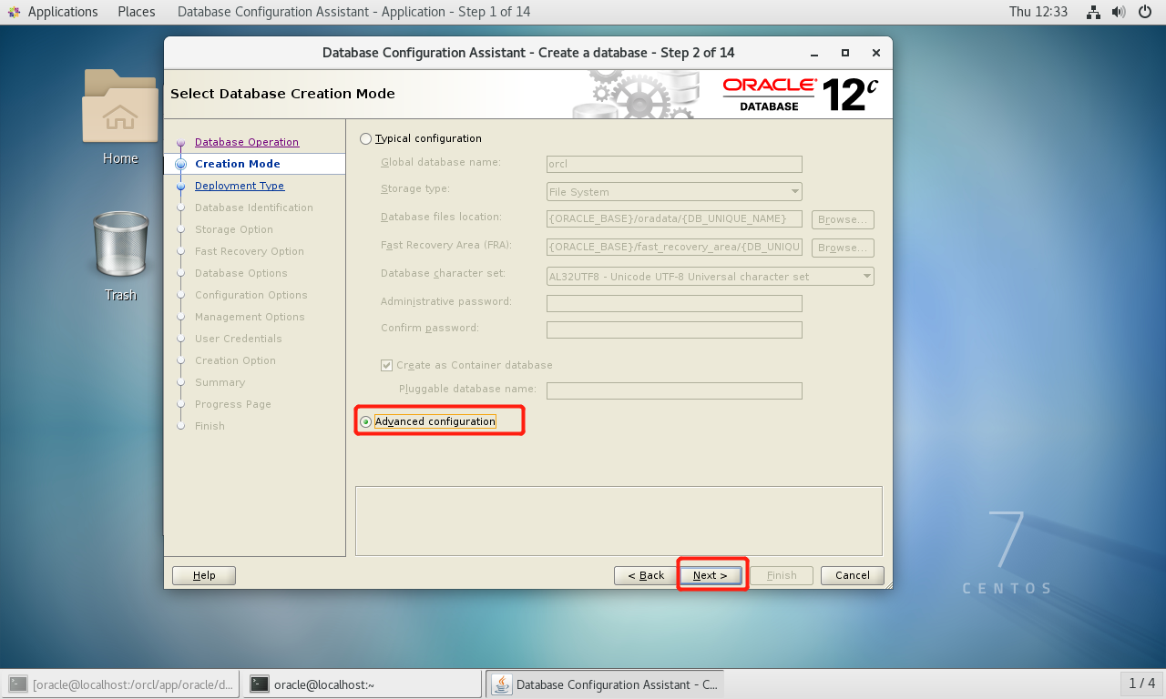The height and width of the screenshot is (699, 1166).
Task: Click Database Options step label
Action: point(241,273)
